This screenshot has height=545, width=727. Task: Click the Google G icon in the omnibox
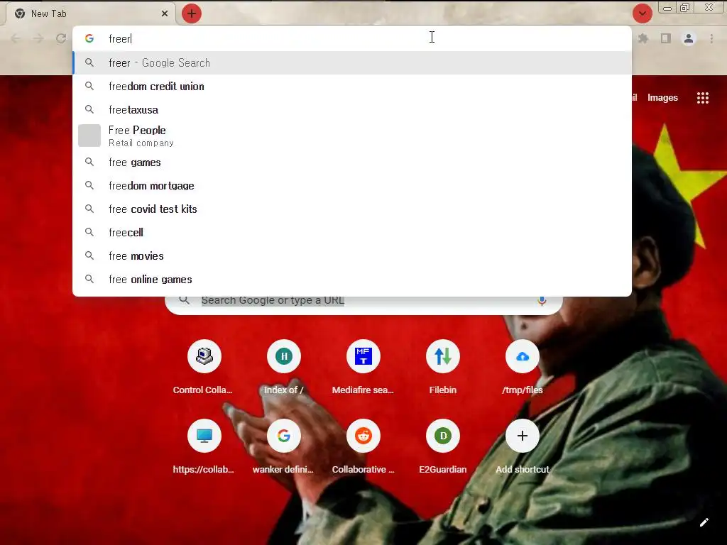click(89, 38)
